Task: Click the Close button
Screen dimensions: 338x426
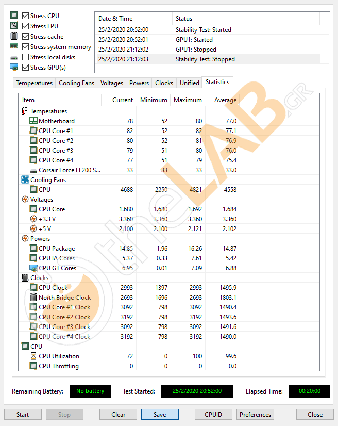Action: tap(315, 414)
